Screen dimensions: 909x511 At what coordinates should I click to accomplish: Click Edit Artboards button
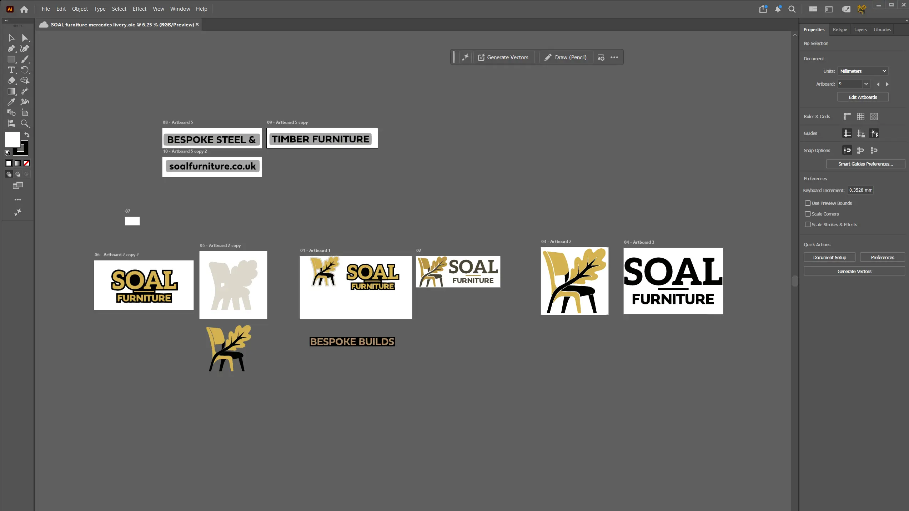tap(863, 97)
